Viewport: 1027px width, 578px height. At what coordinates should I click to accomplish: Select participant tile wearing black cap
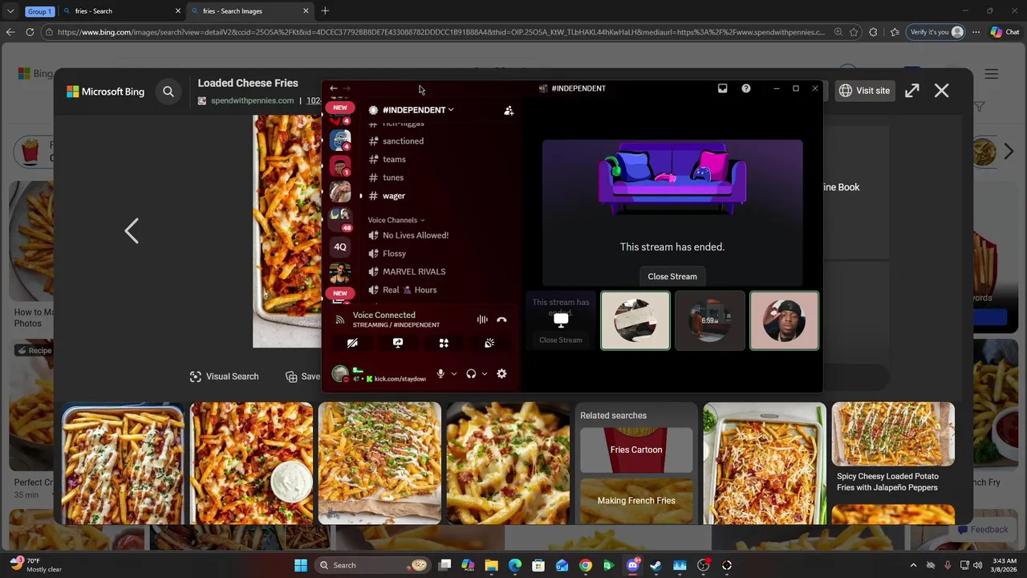784,320
